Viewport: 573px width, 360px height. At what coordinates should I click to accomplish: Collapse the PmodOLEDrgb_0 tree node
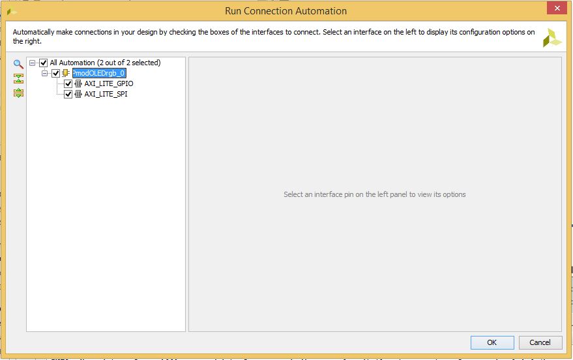[44, 74]
